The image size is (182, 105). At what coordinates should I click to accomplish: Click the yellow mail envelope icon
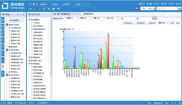click(x=44, y=9)
